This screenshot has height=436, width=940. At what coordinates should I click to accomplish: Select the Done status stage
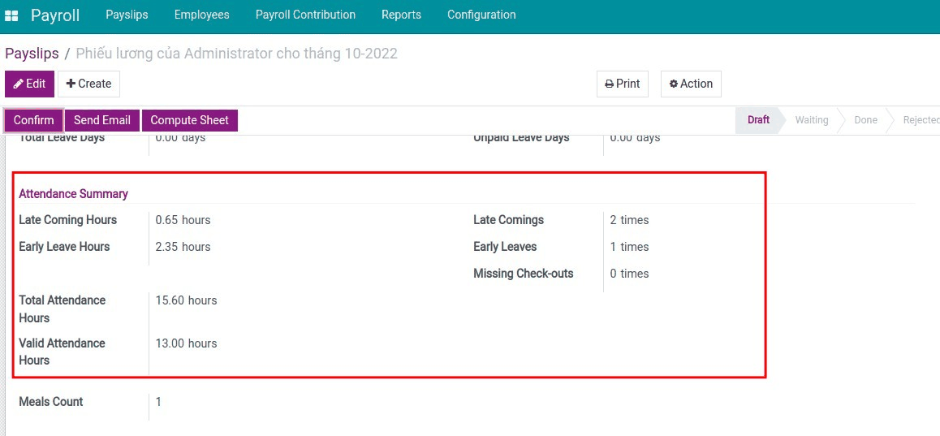click(x=865, y=120)
